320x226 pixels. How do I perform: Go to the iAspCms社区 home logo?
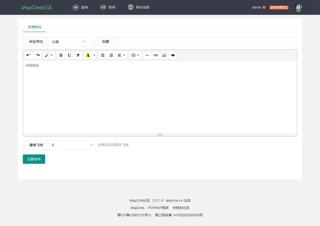(37, 8)
